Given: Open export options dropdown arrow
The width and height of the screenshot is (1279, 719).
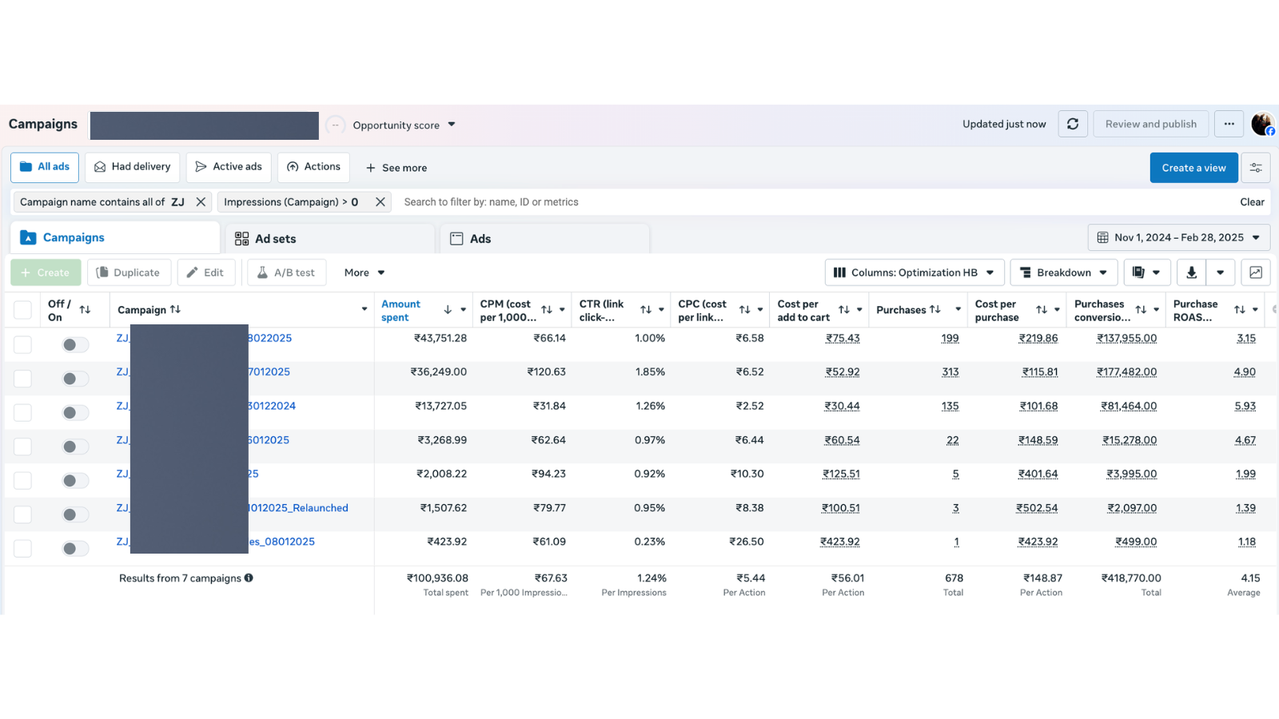Looking at the screenshot, I should pos(1221,272).
